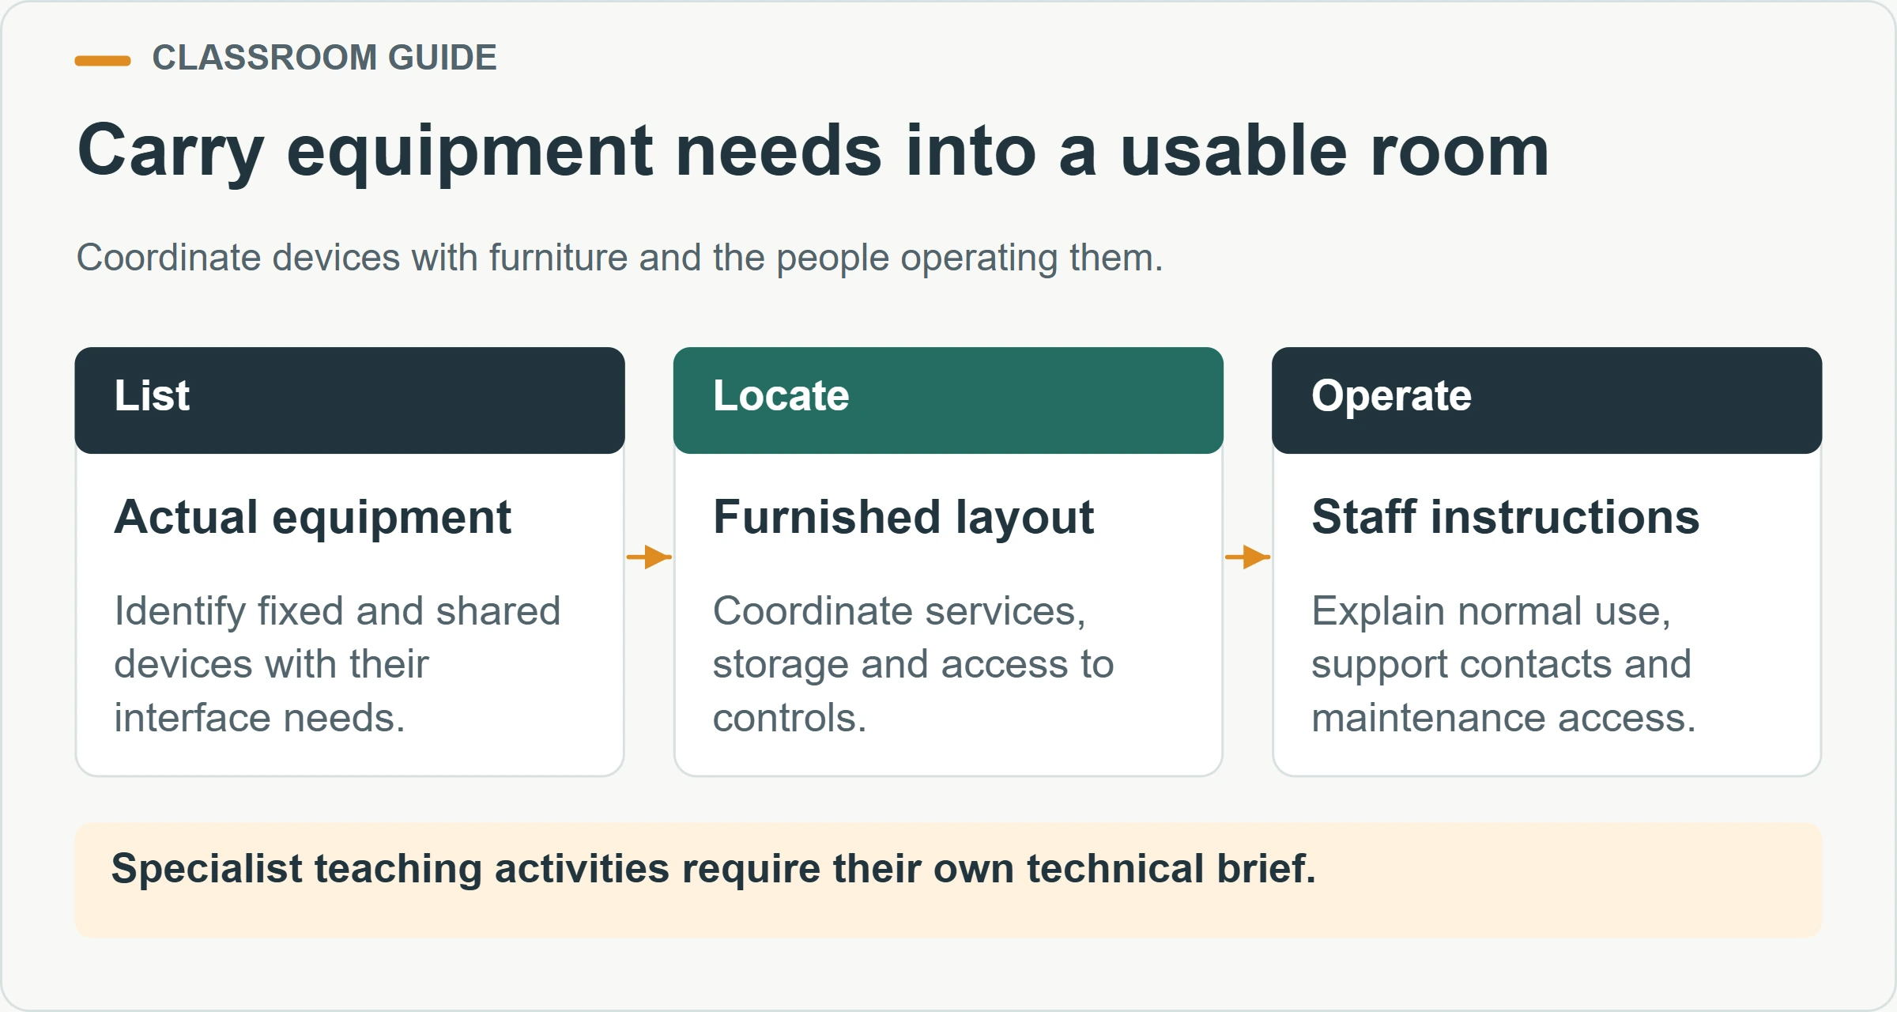
Task: Click the subtitle 'Coordinate devices with furniture'
Action: click(x=620, y=258)
